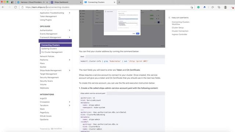The height and width of the screenshot is (132, 235).
Task: Open green Grammarly extension icon
Action: [198, 7]
